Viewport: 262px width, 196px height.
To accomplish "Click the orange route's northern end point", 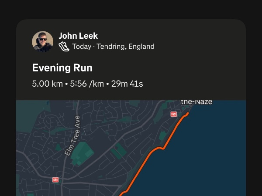I will (x=188, y=114).
